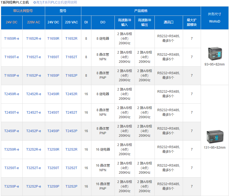Open the T24S2T-e Ethernet model
The width and height of the screenshot is (229, 196).
pos(34,113)
